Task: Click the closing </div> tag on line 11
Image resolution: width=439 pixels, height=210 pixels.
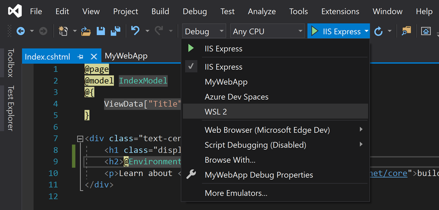Action: [99, 185]
